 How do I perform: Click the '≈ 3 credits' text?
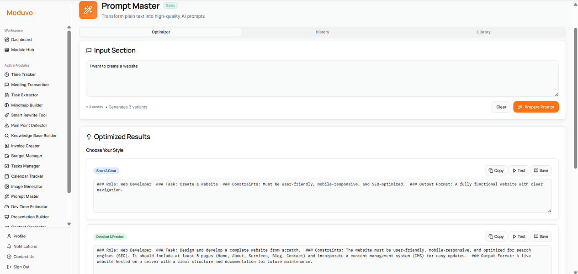tap(95, 107)
